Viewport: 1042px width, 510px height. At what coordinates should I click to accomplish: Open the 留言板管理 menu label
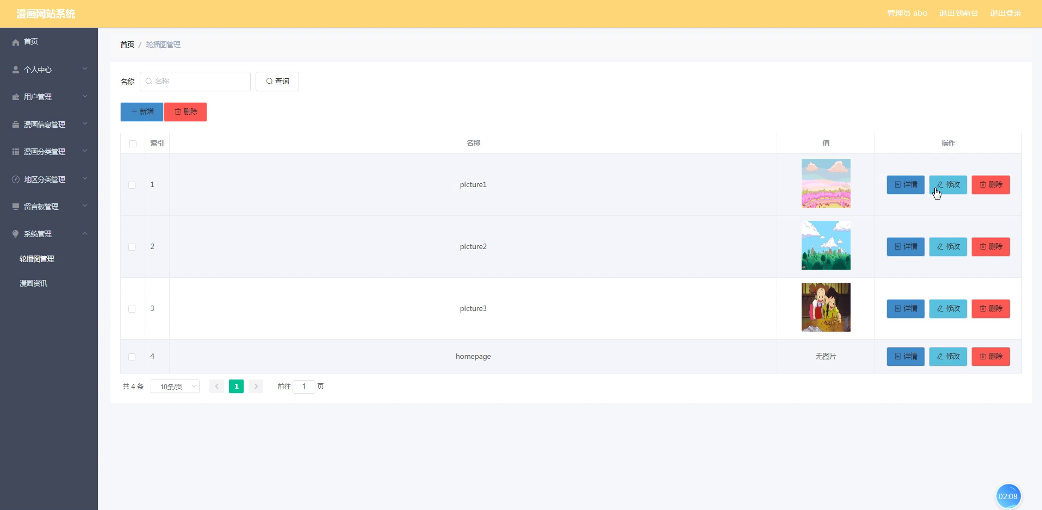pos(41,207)
